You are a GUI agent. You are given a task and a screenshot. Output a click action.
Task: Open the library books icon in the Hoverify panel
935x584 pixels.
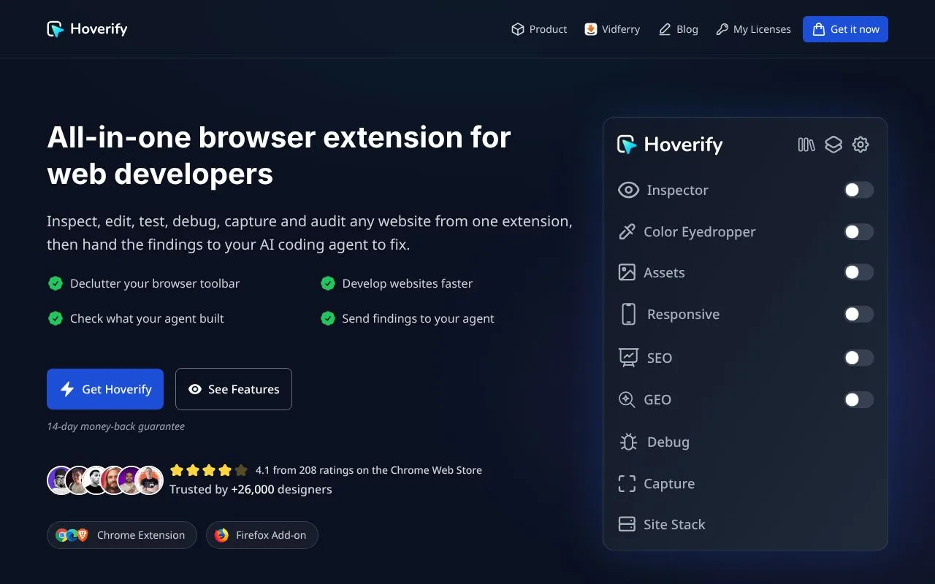pos(806,145)
